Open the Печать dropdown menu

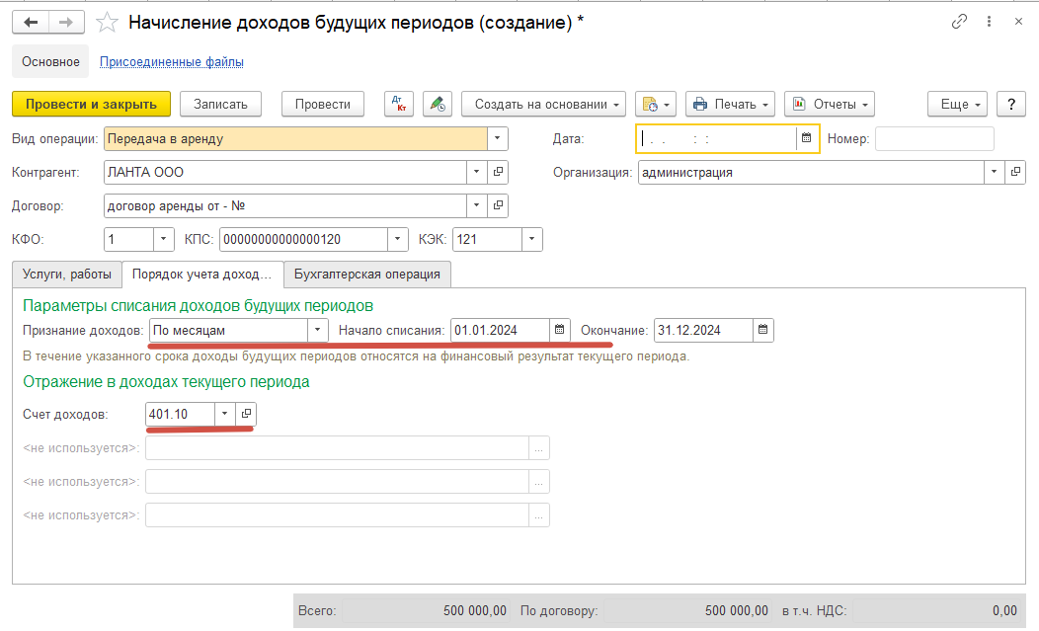(x=730, y=104)
